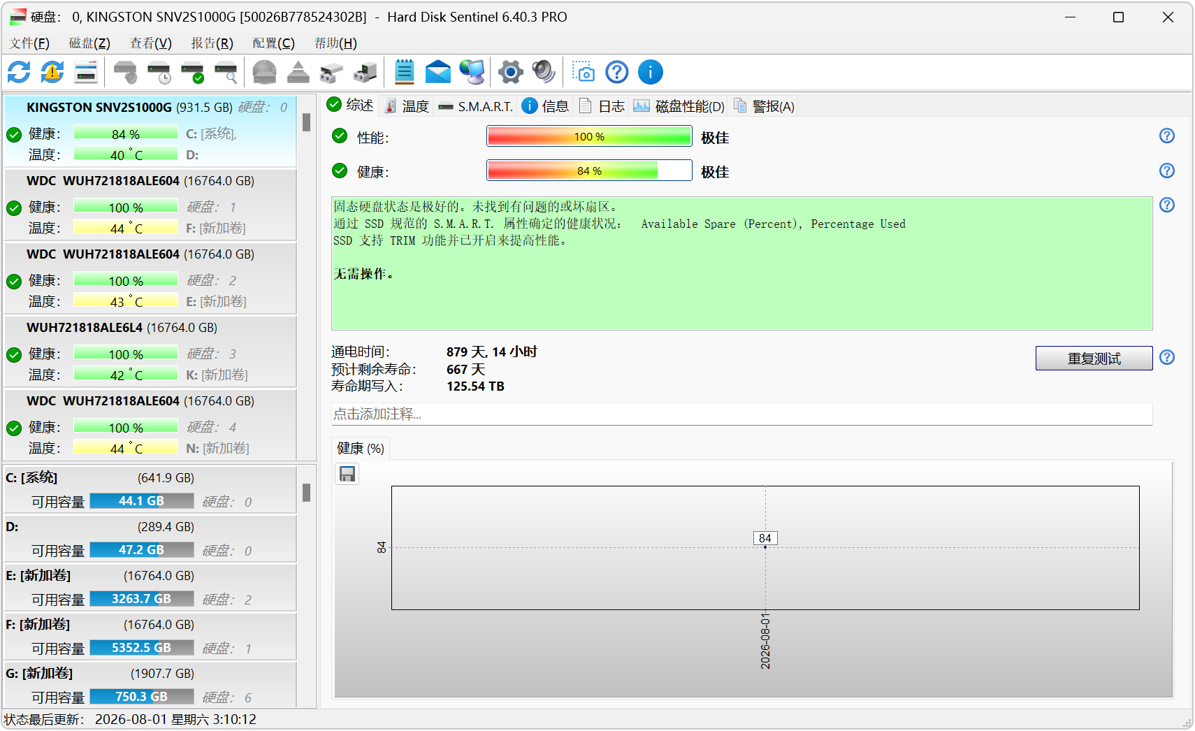Select the KINGSTON SNV2S1000G disk entry

(x=151, y=131)
